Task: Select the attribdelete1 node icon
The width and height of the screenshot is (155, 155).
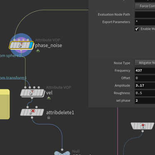Action: pyautogui.click(x=32, y=112)
